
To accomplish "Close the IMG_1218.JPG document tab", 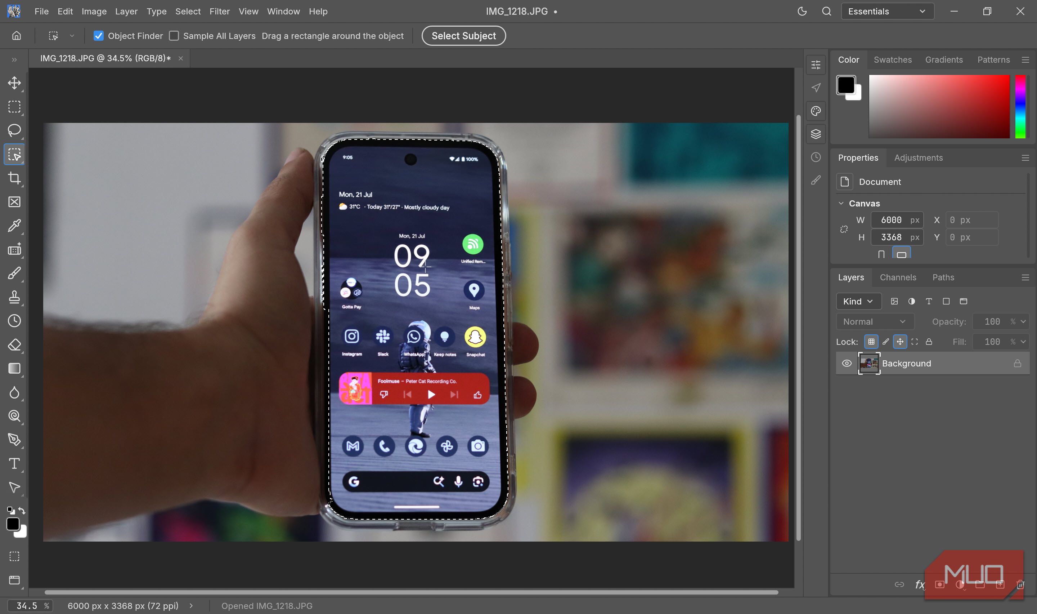I will pyautogui.click(x=181, y=58).
